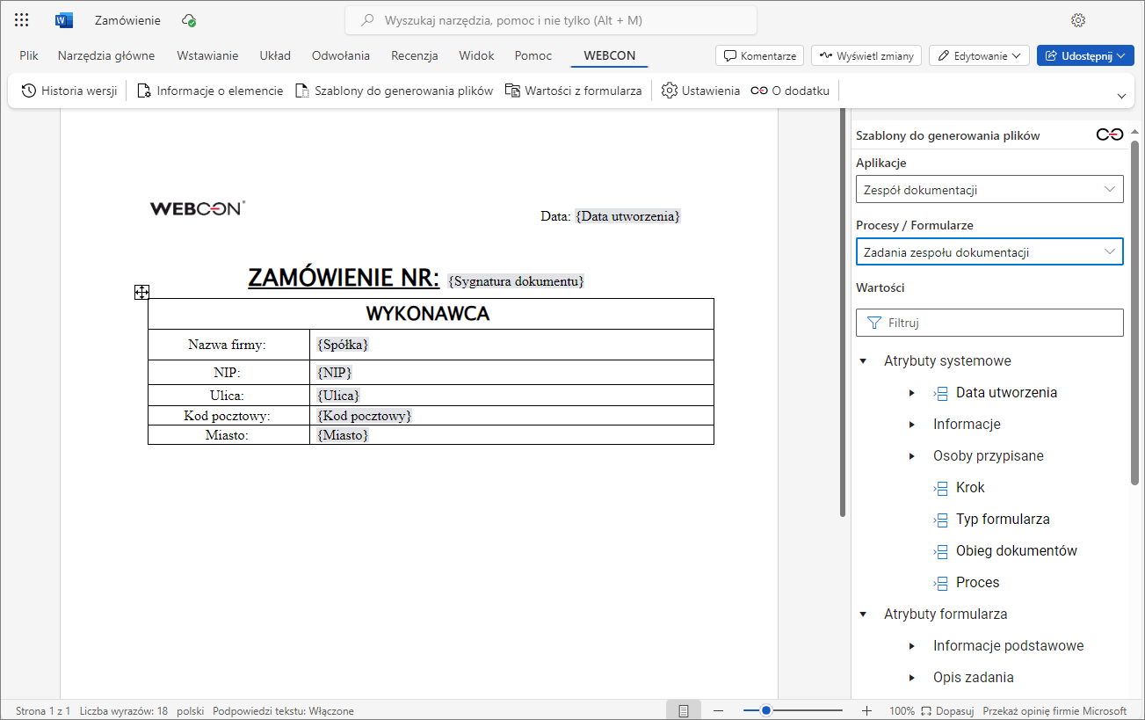Open the Udostępnij share dropdown

1086,55
